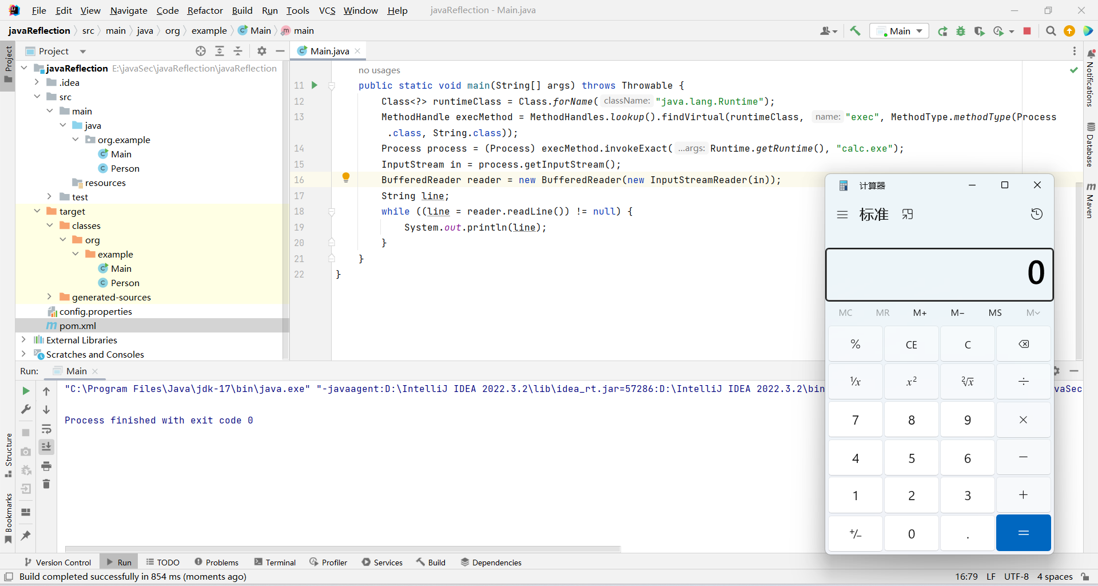Expand External Libraries node

(23, 340)
